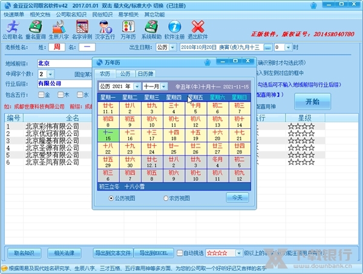Open the 公历 calendar type dropdown

[172, 47]
